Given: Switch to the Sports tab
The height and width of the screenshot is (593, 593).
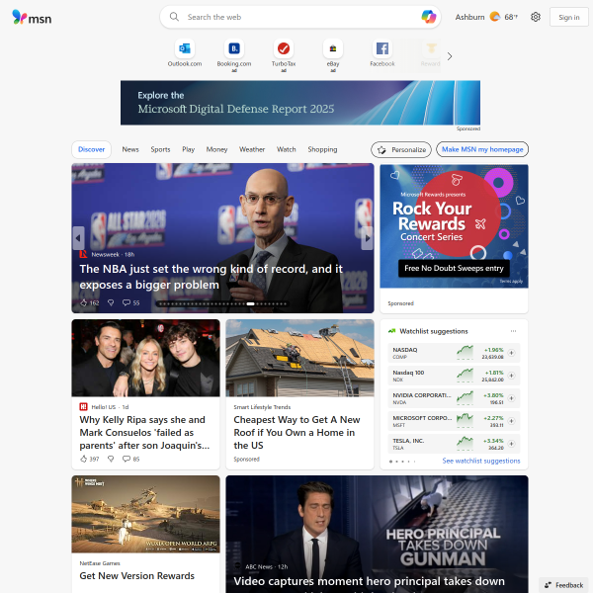Looking at the screenshot, I should click(x=160, y=149).
